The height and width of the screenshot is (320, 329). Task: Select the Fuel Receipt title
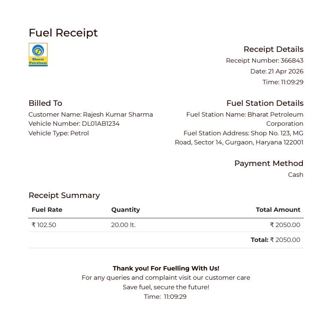(63, 33)
